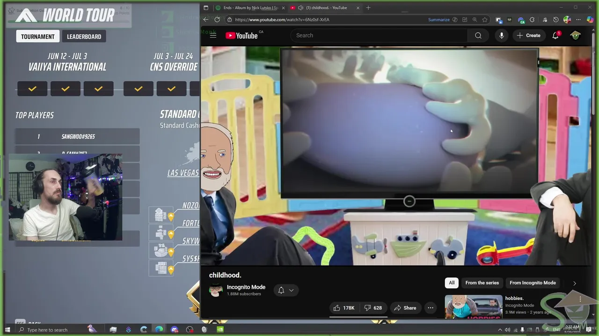Viewport: 599px width, 336px height.
Task: Open the hobbies. video title
Action: click(514, 298)
